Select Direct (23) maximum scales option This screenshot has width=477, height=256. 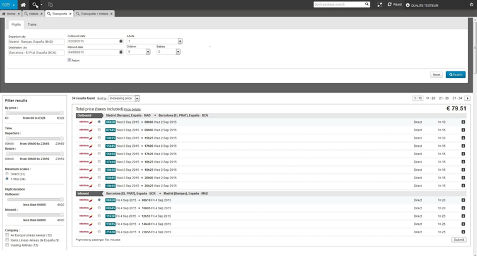(x=8, y=174)
